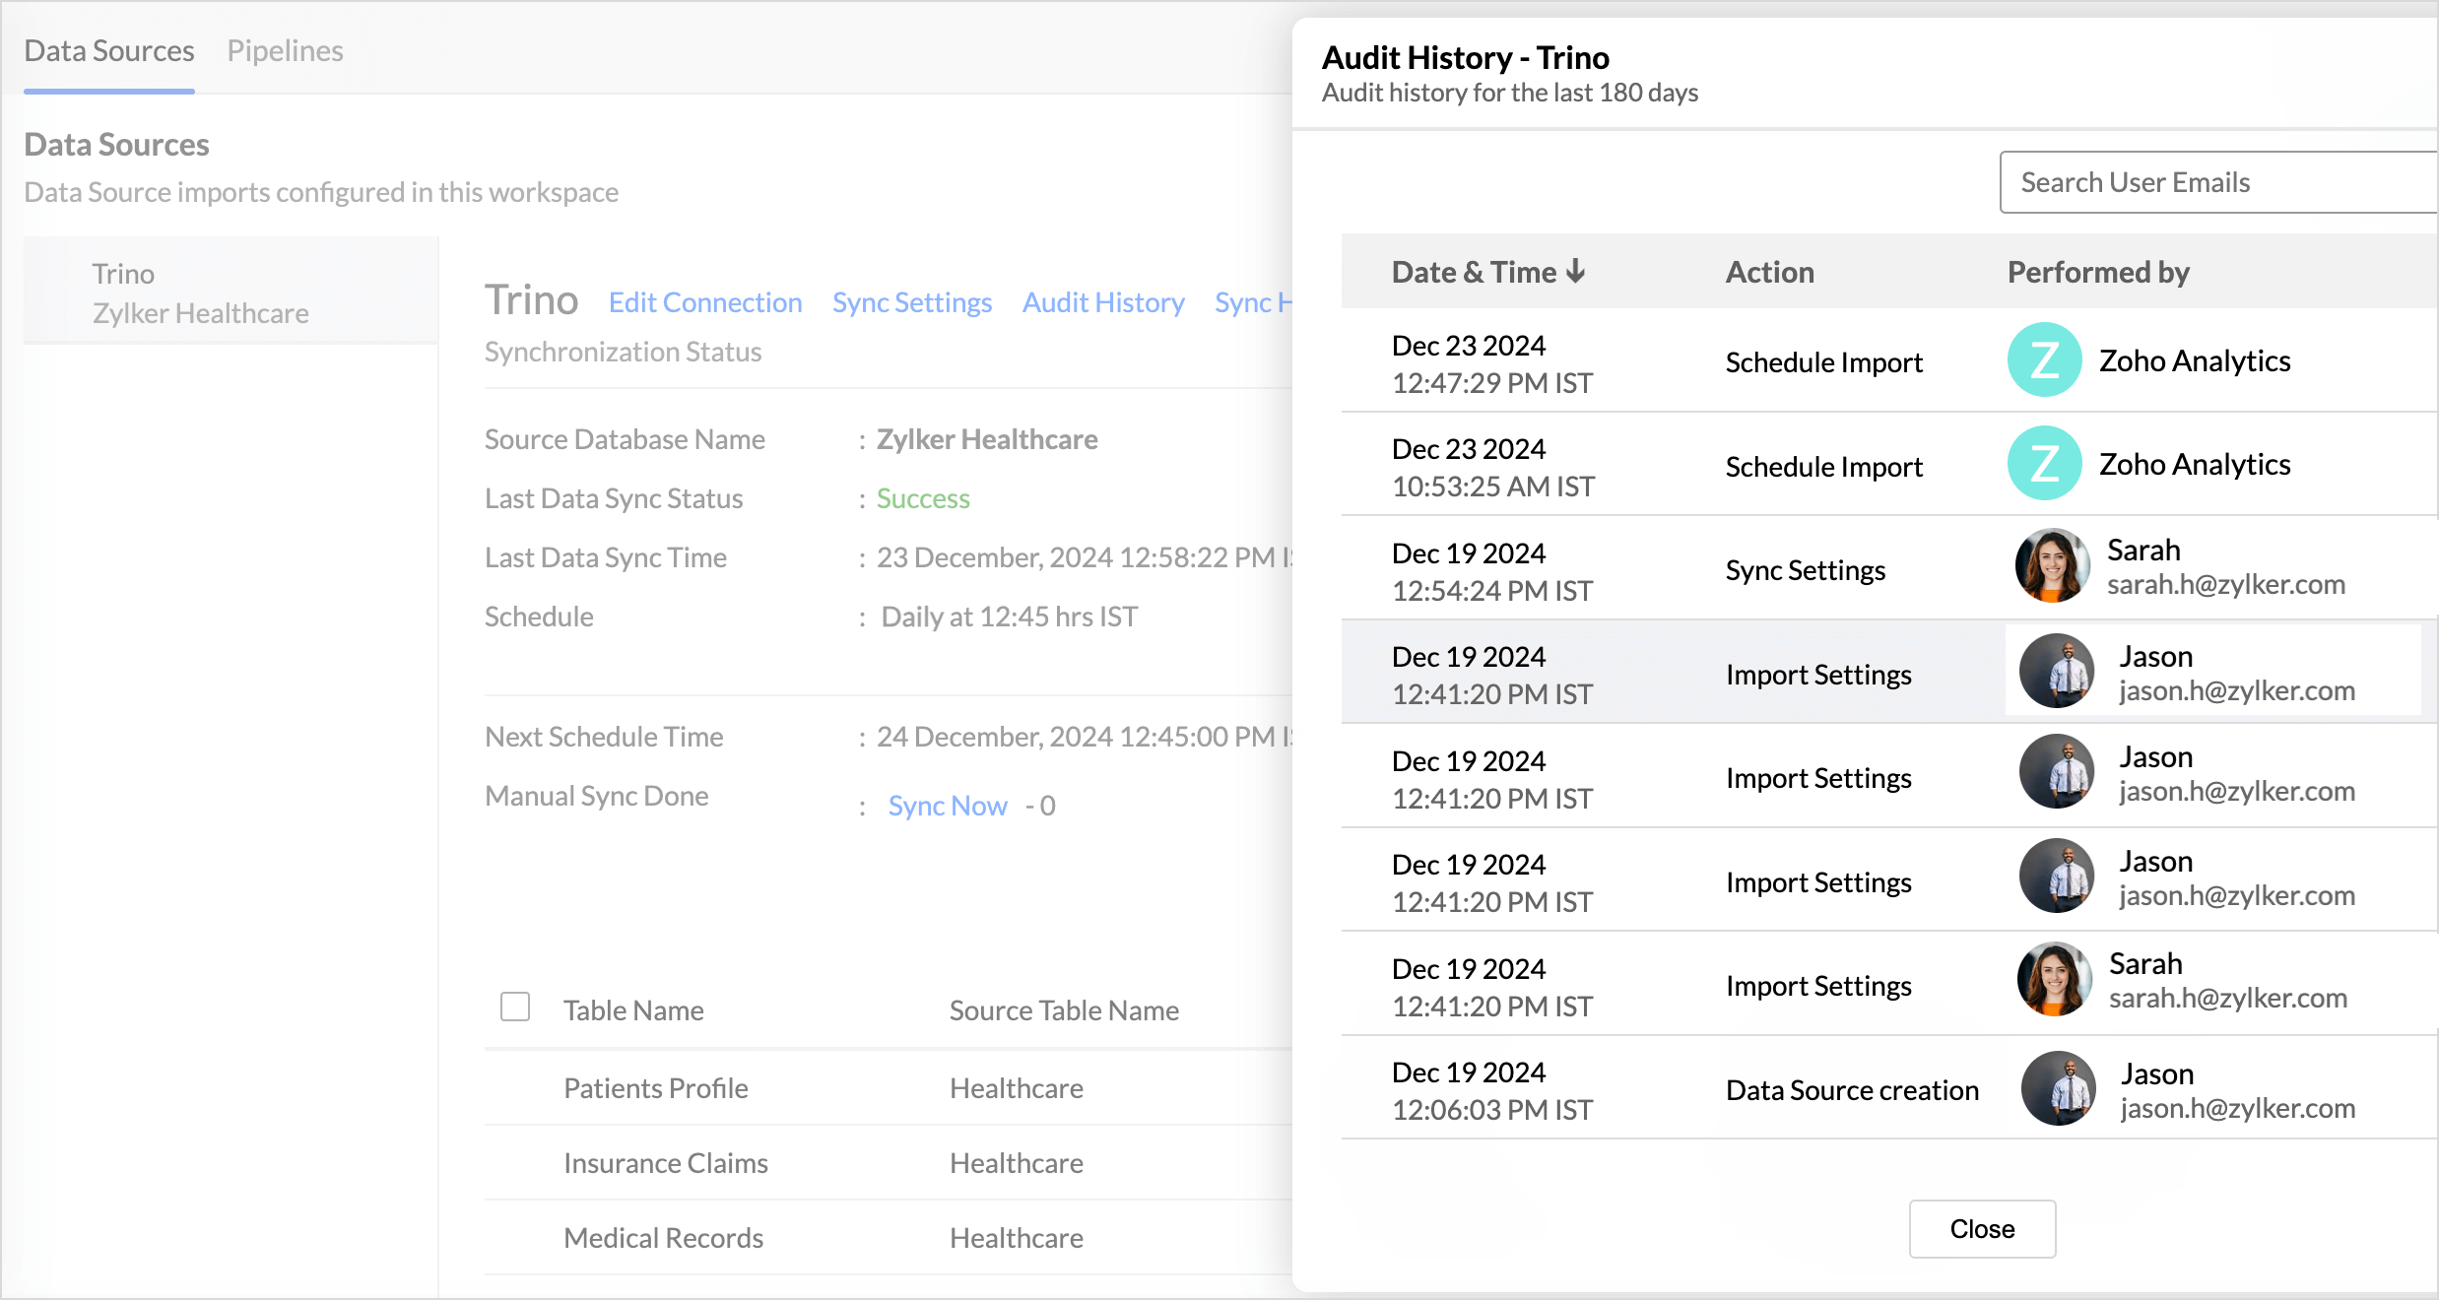The image size is (2439, 1300).
Task: Click Zoho Analytics avatar in 12:47:29 PM row
Action: click(2045, 359)
